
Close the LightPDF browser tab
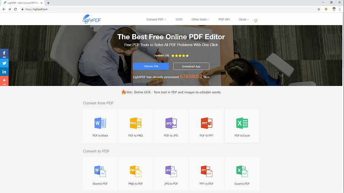coord(42,3)
